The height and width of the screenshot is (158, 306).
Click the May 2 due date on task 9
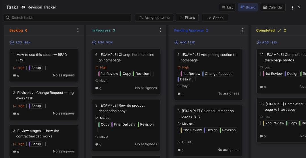[102, 137]
